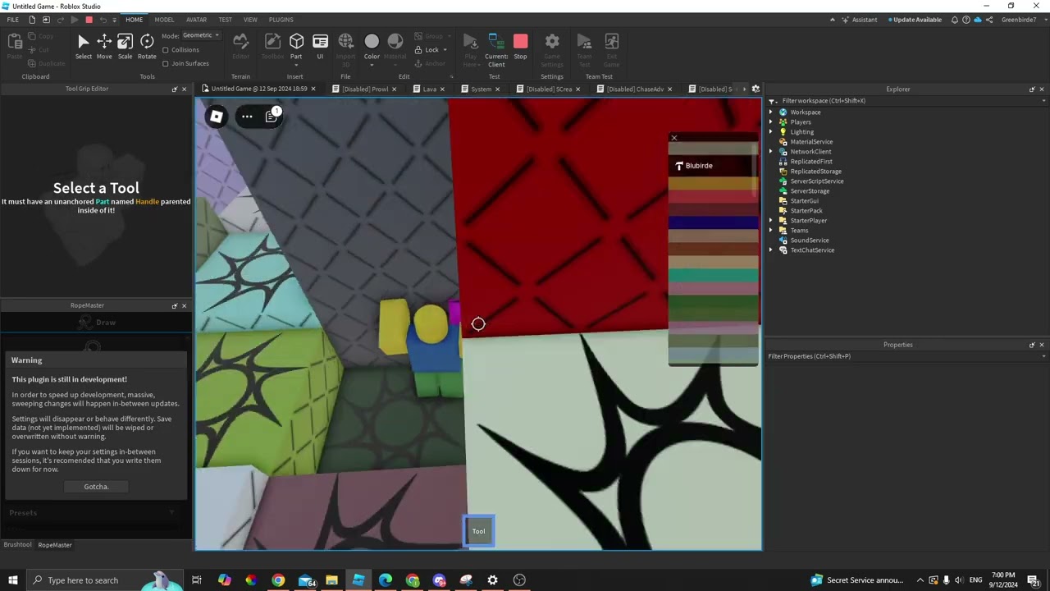Open the Mode Geometric dropdown

[x=201, y=35]
